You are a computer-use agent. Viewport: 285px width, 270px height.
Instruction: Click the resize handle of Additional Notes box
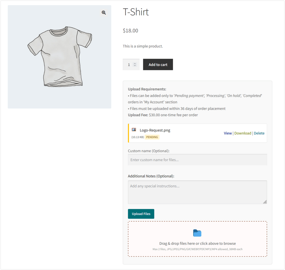[x=265, y=202]
